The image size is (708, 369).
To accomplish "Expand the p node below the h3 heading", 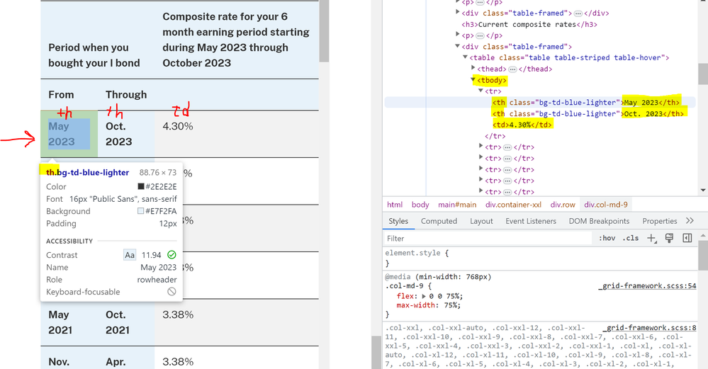I will [457, 35].
